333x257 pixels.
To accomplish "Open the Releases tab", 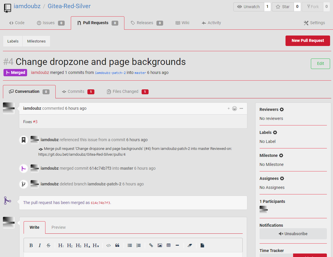I will (147, 23).
